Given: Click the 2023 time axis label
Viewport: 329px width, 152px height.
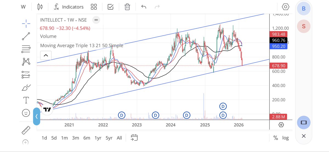Looking at the screenshot, I should (137, 125).
